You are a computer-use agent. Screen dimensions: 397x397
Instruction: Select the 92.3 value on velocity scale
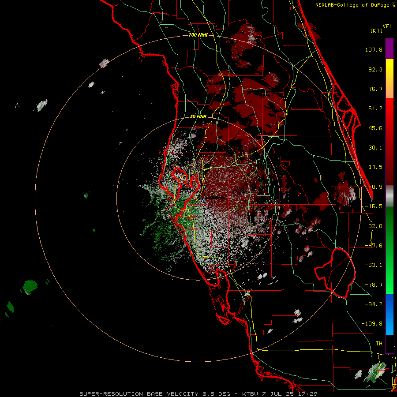click(375, 69)
